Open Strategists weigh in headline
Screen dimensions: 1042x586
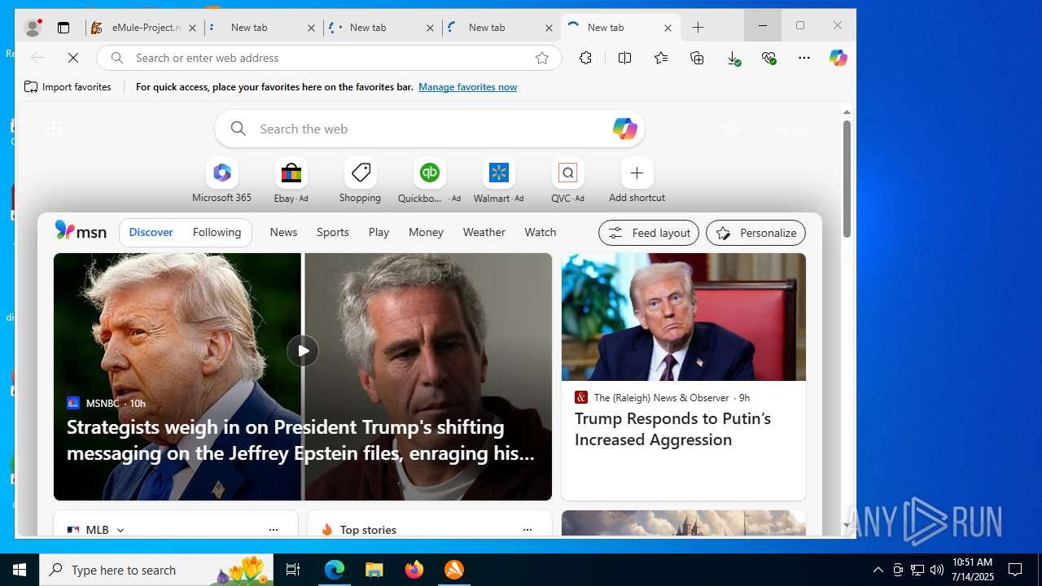[x=300, y=439]
